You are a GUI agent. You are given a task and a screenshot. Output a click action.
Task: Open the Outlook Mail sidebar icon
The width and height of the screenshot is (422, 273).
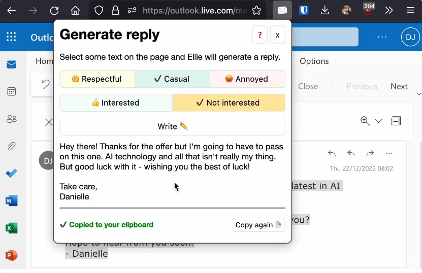[x=11, y=64]
